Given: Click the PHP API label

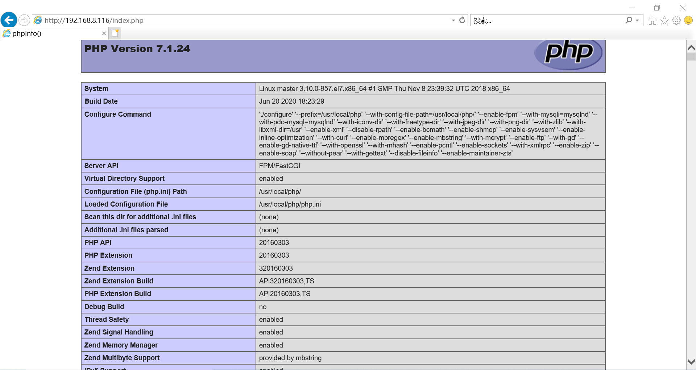Looking at the screenshot, I should (x=98, y=242).
